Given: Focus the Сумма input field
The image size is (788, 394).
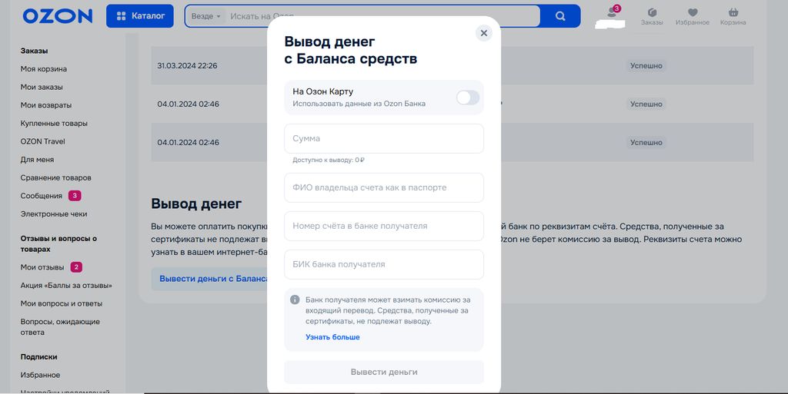Looking at the screenshot, I should tap(384, 138).
